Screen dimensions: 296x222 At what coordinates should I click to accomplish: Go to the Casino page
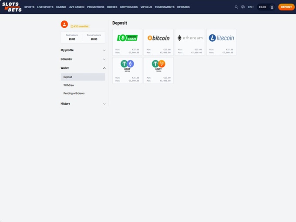(61, 7)
